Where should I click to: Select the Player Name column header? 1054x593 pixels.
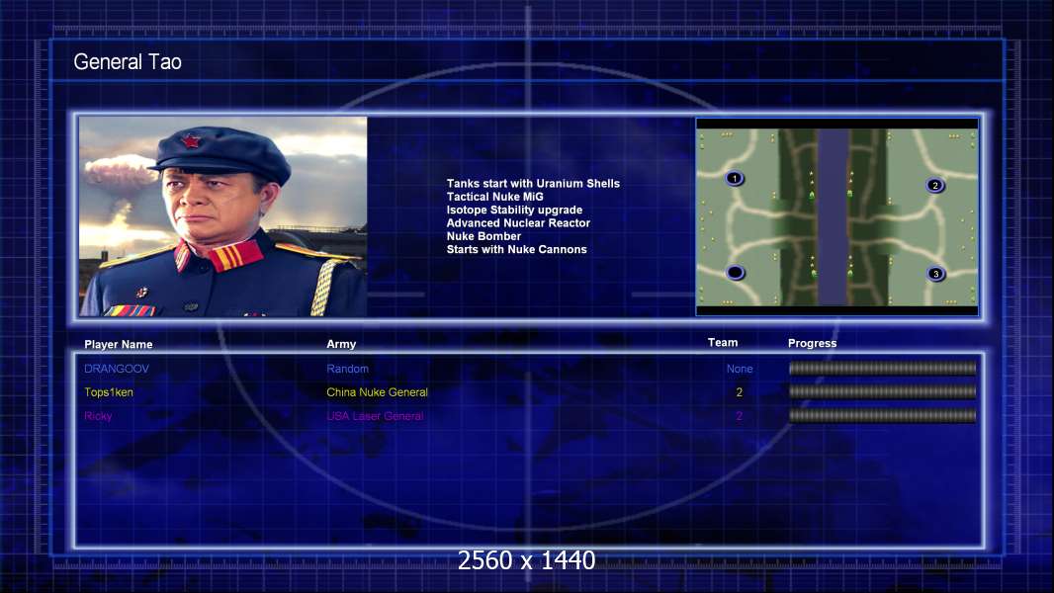pos(119,344)
